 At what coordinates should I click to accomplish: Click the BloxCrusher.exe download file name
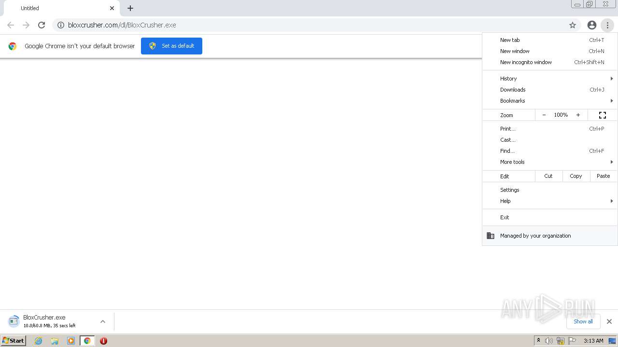[x=44, y=318]
